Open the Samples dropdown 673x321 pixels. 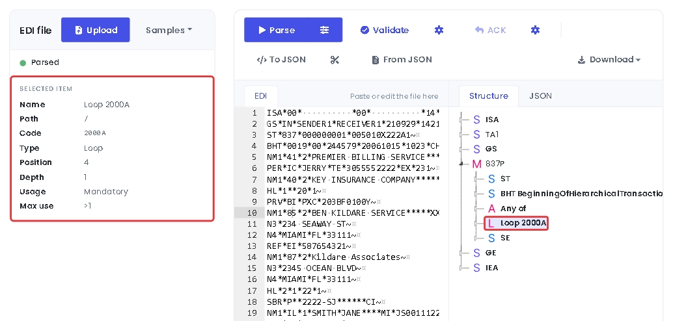[169, 30]
